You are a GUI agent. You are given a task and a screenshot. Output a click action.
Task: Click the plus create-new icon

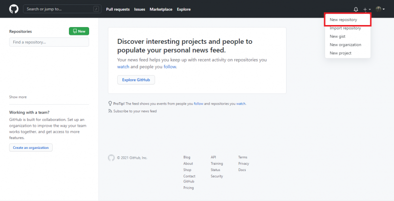tap(366, 9)
